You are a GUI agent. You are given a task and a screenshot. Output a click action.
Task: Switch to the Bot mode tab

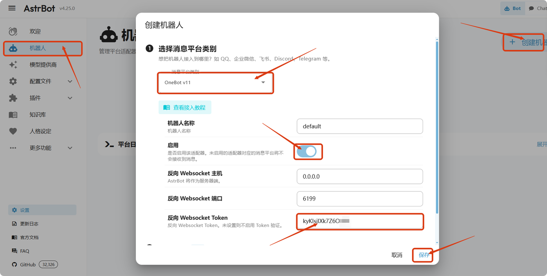tap(513, 9)
